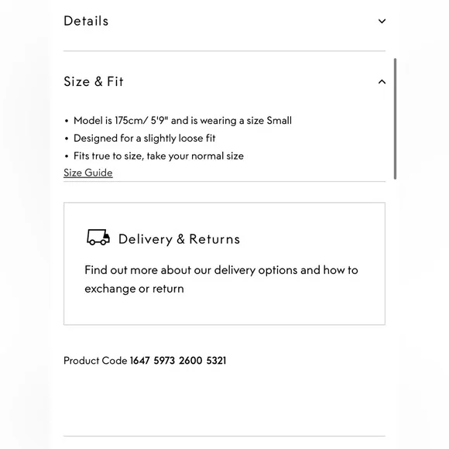This screenshot has width=449, height=449.
Task: Open the Size Guide link
Action: (88, 173)
